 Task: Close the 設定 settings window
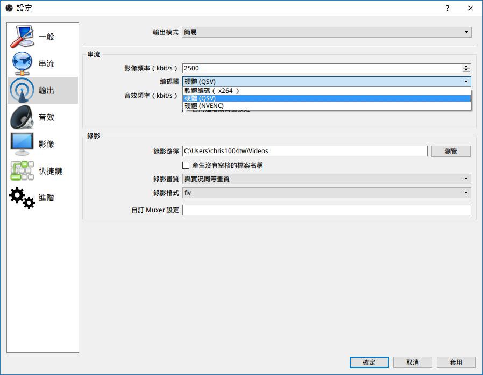coord(471,8)
